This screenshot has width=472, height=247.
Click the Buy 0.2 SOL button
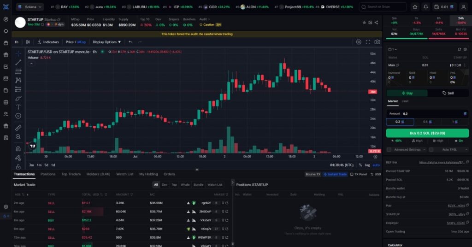click(x=427, y=133)
